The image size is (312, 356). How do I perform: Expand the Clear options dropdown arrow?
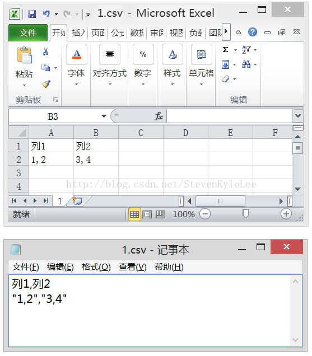pos(235,79)
